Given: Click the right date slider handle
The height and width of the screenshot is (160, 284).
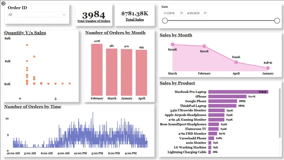Looking at the screenshot, I should (x=277, y=21).
